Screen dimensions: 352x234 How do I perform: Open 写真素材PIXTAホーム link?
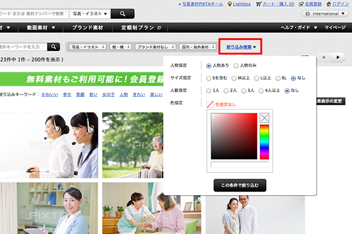[x=203, y=4]
